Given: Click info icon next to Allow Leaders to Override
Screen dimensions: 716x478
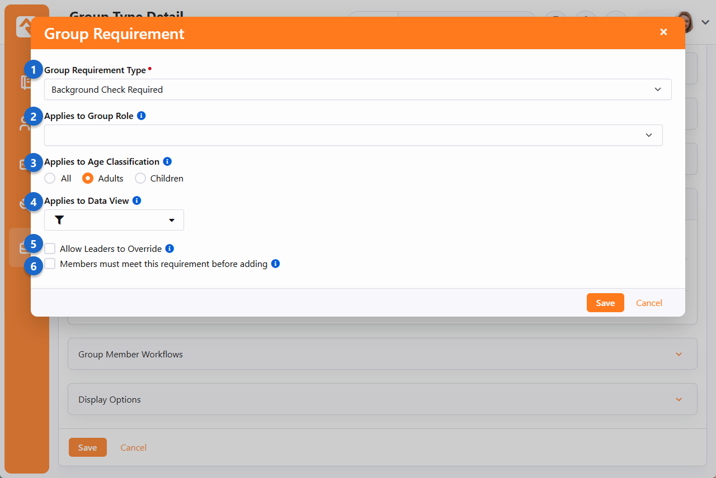Looking at the screenshot, I should [170, 248].
